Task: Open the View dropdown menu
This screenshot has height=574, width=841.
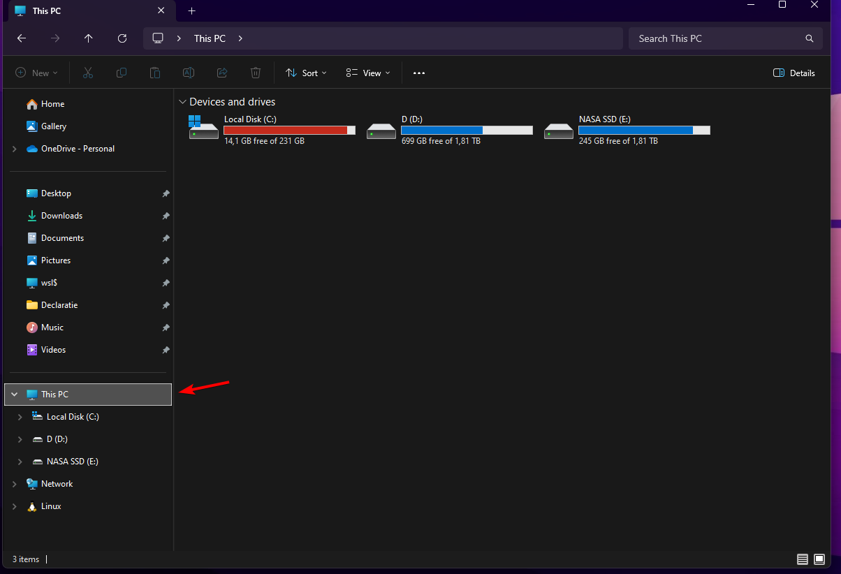Action: tap(368, 73)
